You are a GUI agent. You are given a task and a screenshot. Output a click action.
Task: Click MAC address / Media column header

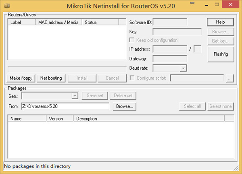click(x=58, y=22)
